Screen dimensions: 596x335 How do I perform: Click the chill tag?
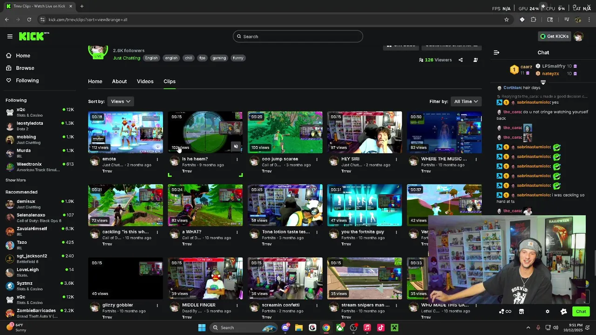point(188,58)
